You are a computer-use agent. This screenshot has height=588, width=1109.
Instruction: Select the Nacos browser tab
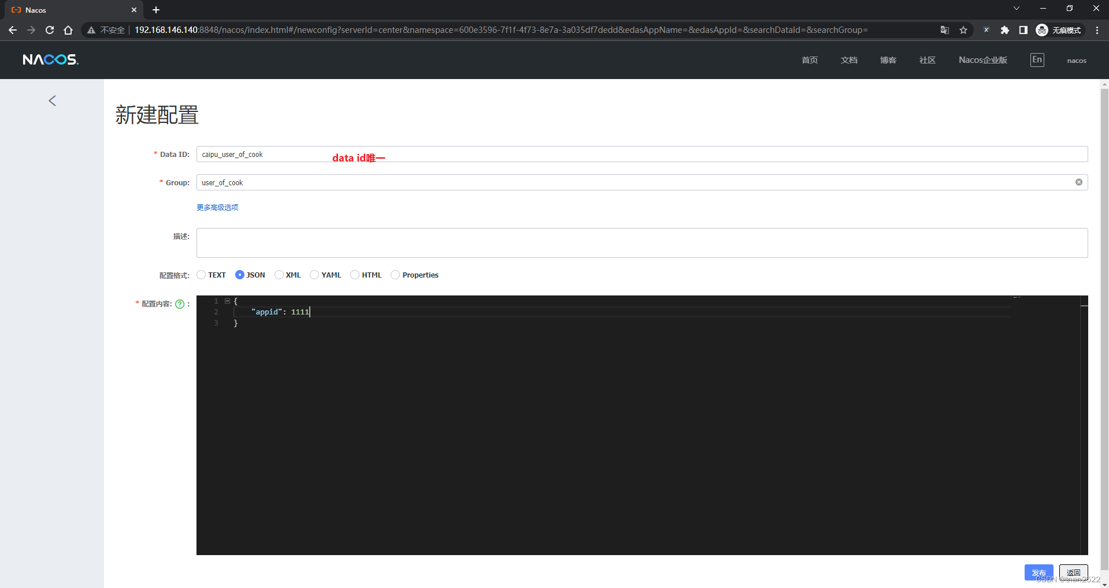click(x=73, y=10)
